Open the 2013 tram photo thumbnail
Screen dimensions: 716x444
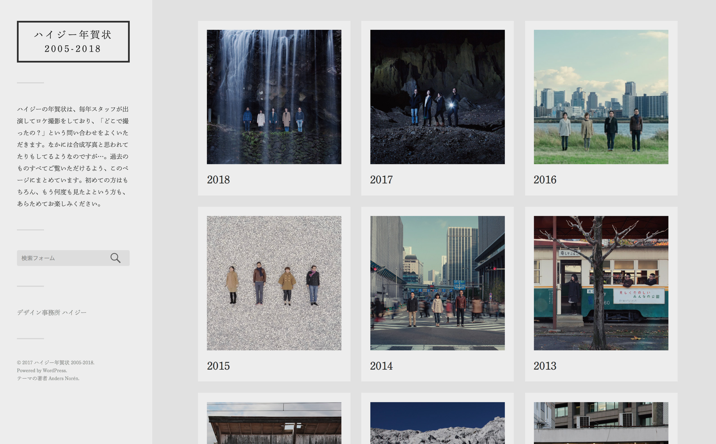tap(601, 283)
